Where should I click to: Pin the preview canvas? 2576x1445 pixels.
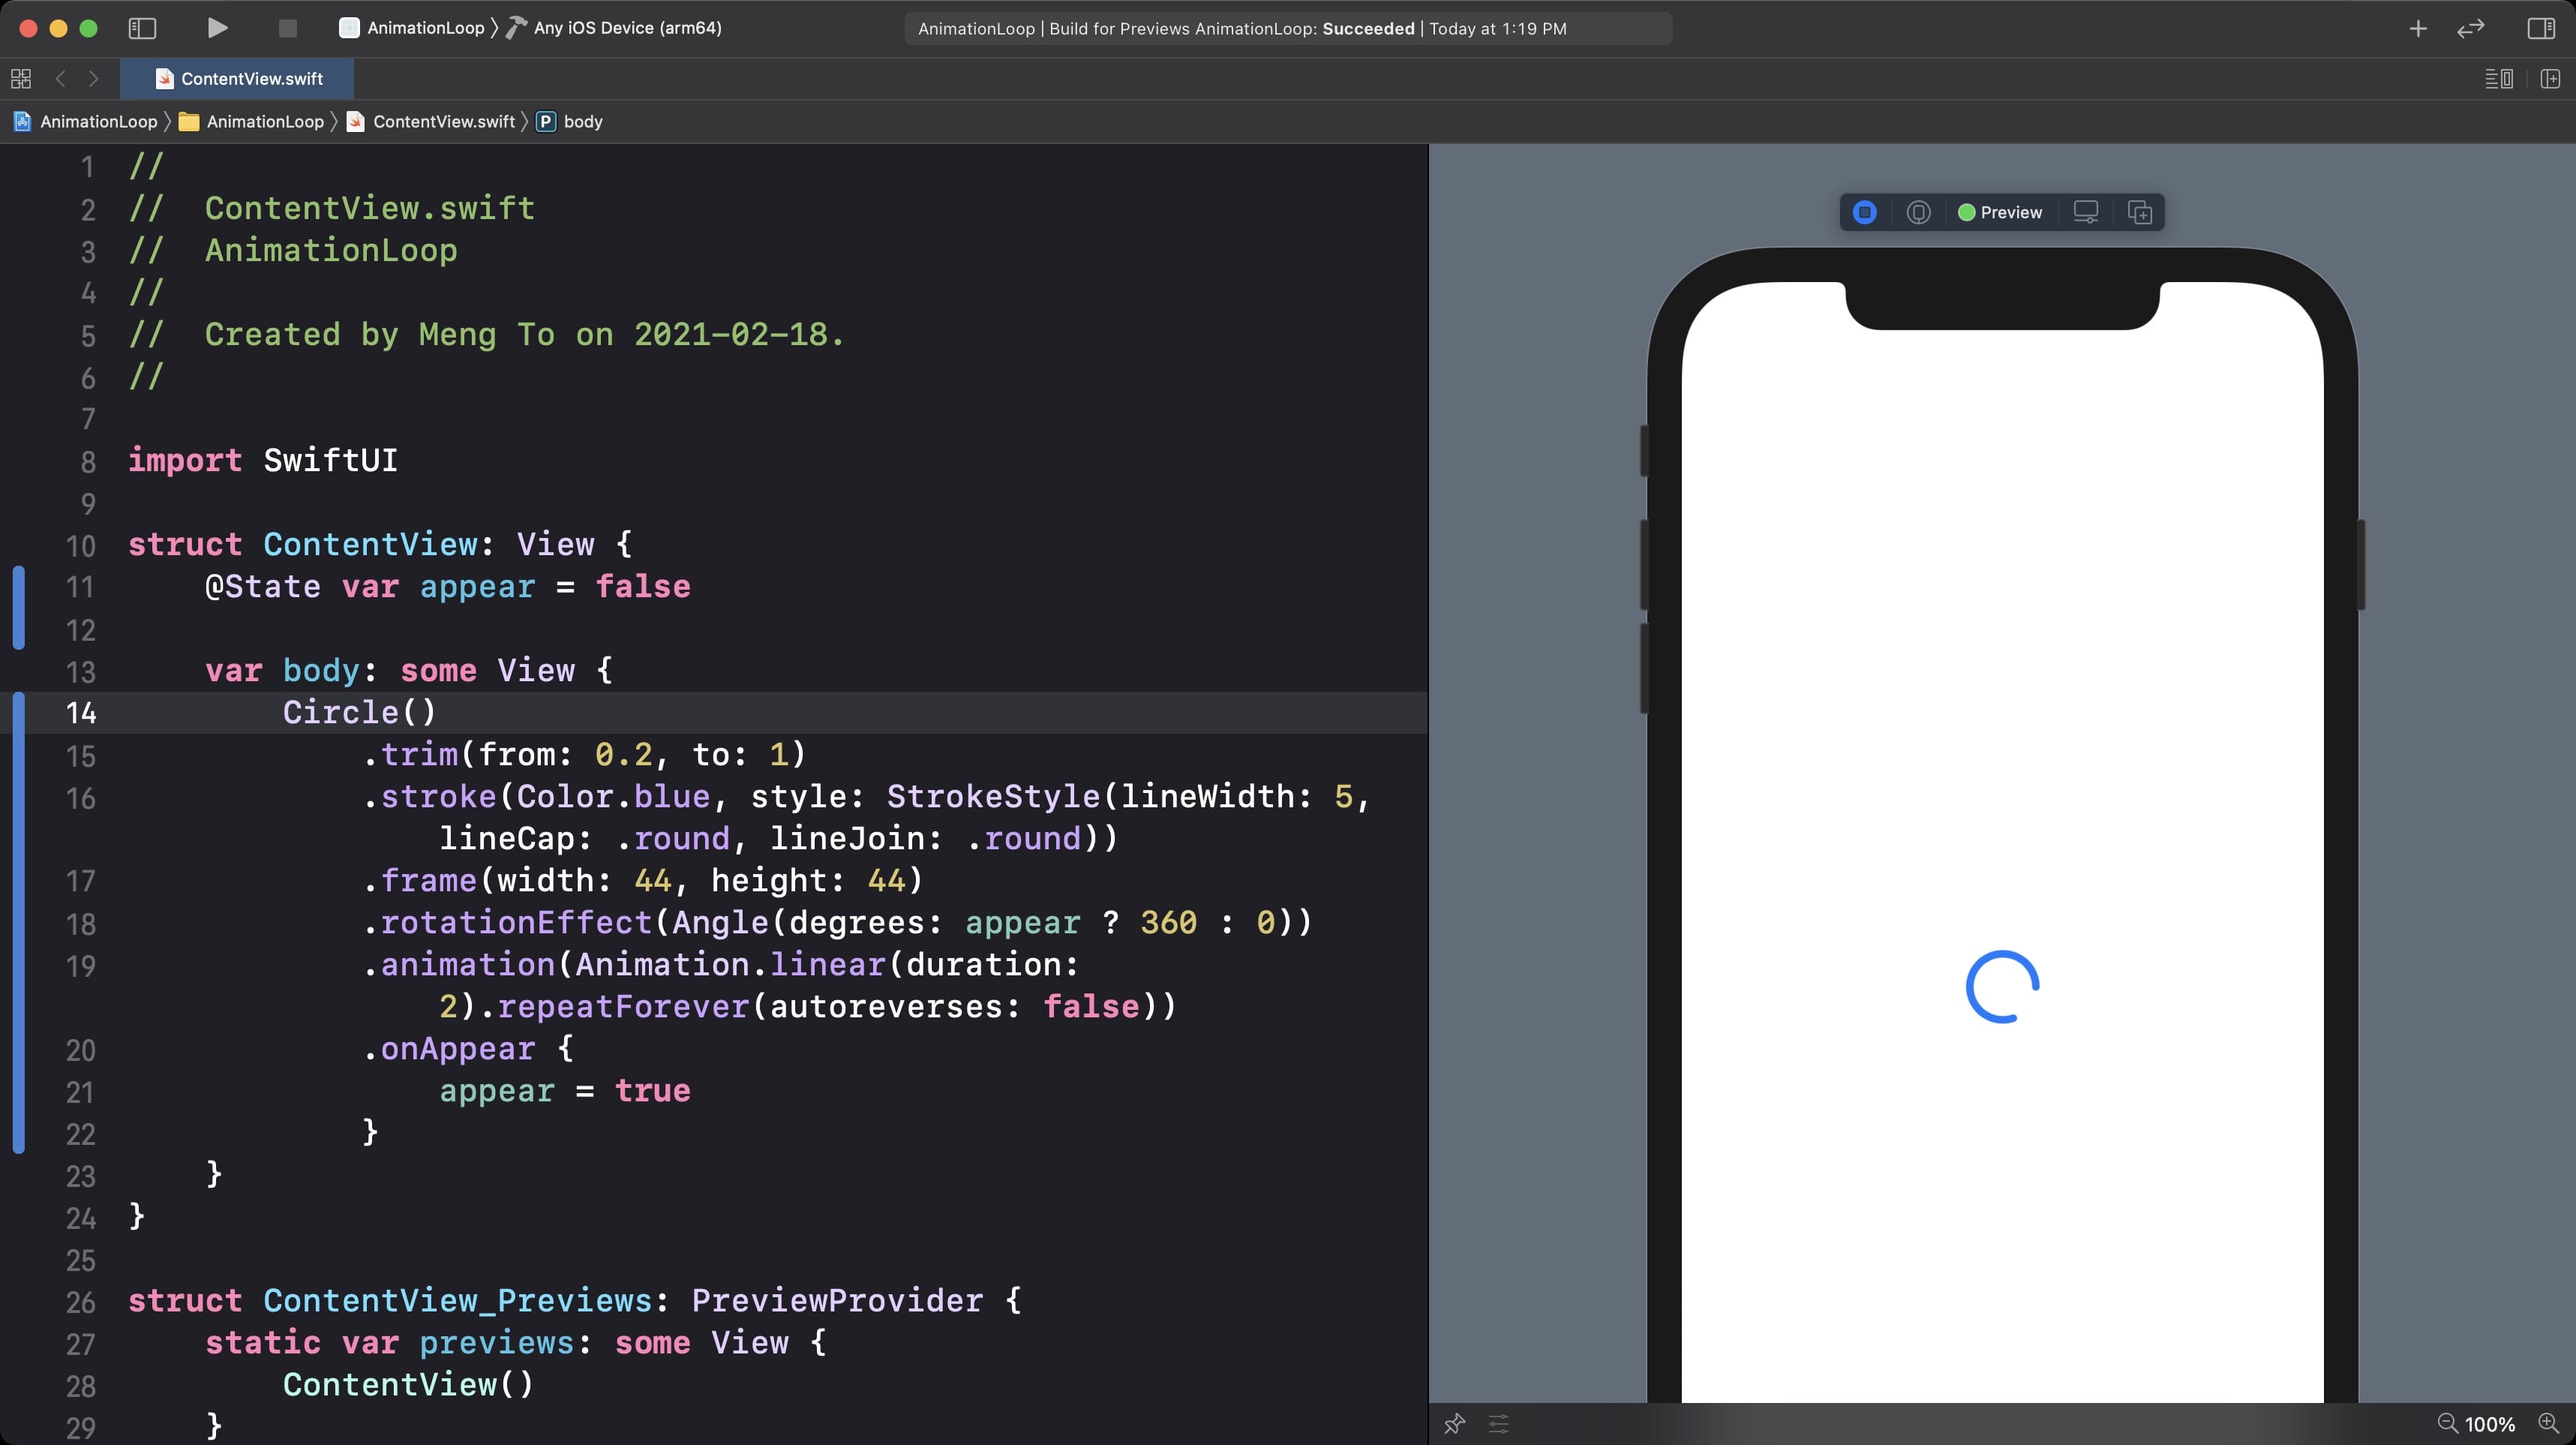(1454, 1423)
